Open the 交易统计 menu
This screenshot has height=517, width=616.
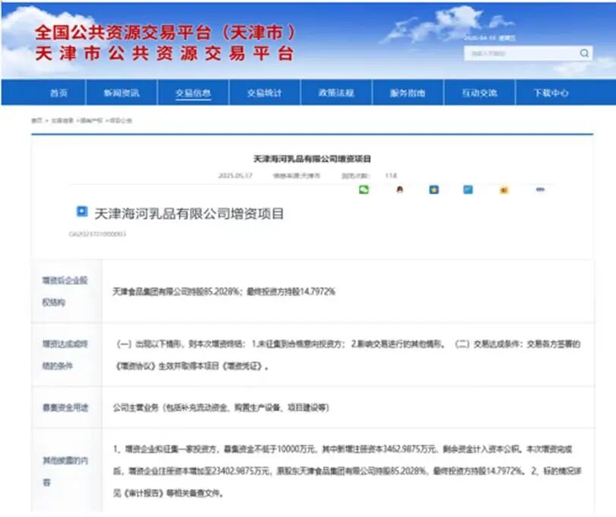tap(264, 93)
